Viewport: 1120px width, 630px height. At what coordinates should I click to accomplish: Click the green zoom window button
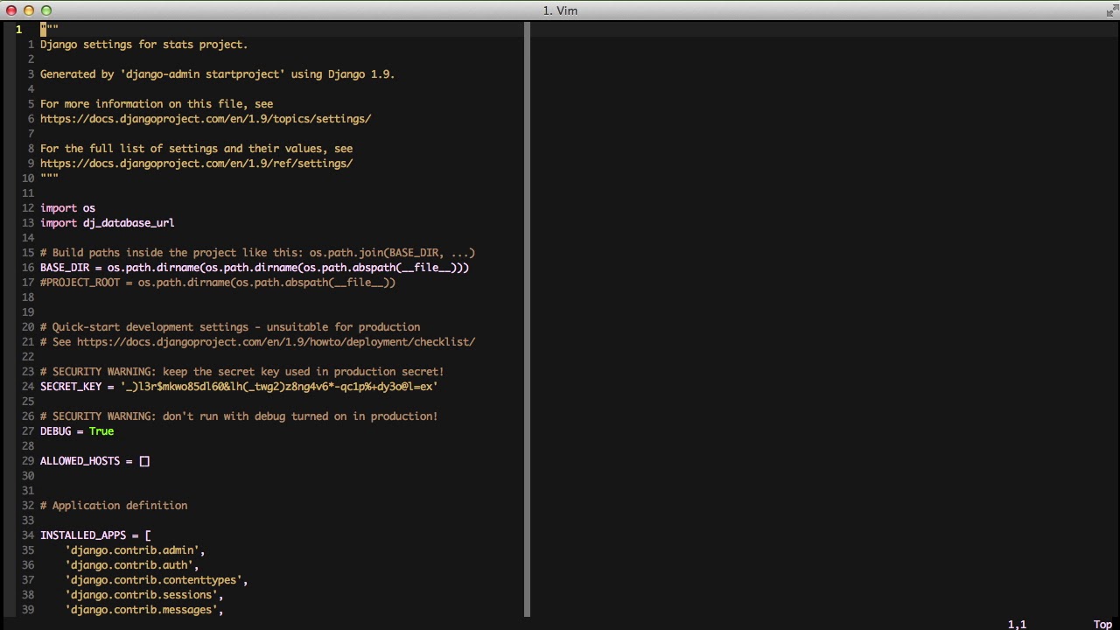pos(46,10)
